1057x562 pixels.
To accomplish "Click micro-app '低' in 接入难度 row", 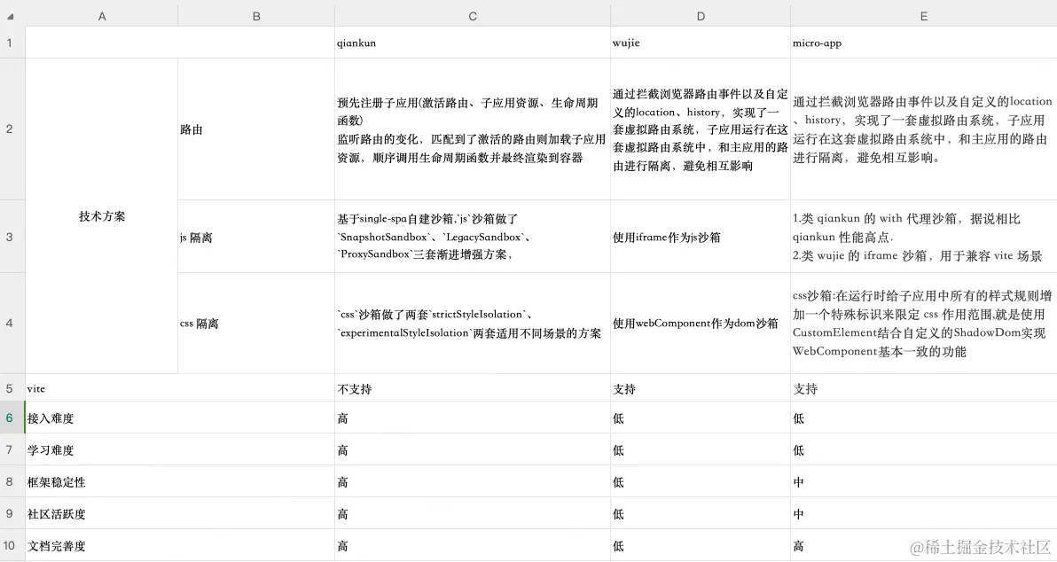I will pyautogui.click(x=923, y=418).
